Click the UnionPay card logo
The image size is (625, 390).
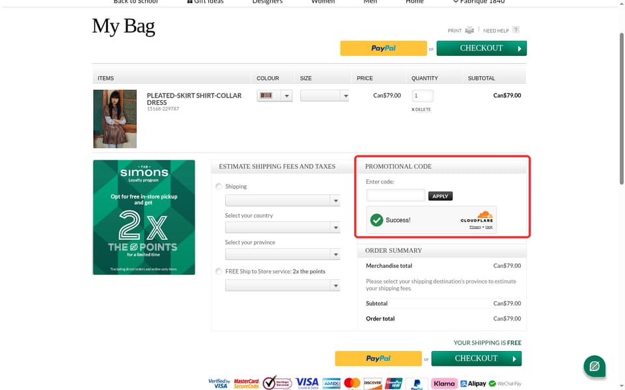pyautogui.click(x=393, y=383)
